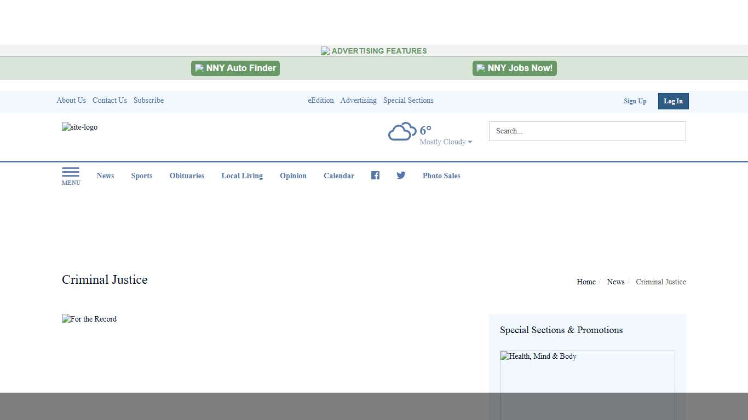Go to Obituaries section
Viewport: 748px width, 420px height.
[187, 176]
